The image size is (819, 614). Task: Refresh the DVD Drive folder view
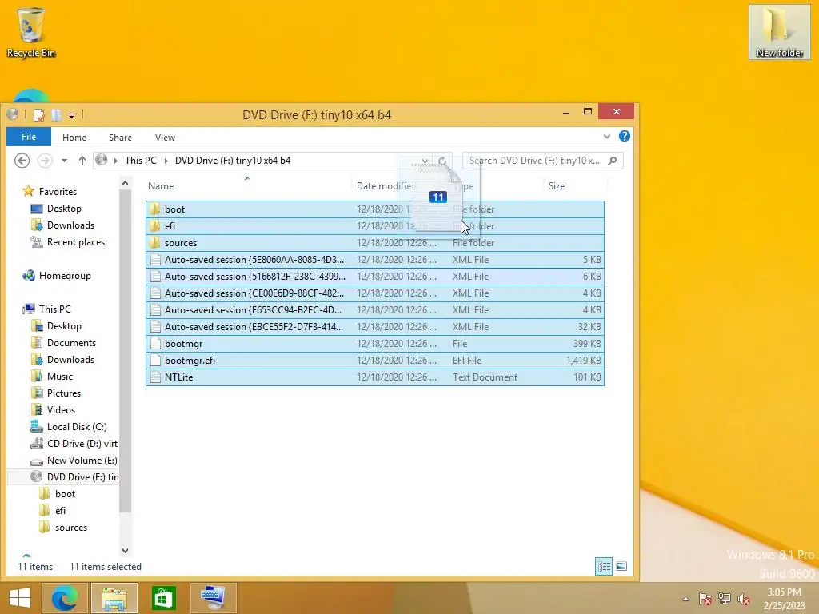(x=441, y=161)
